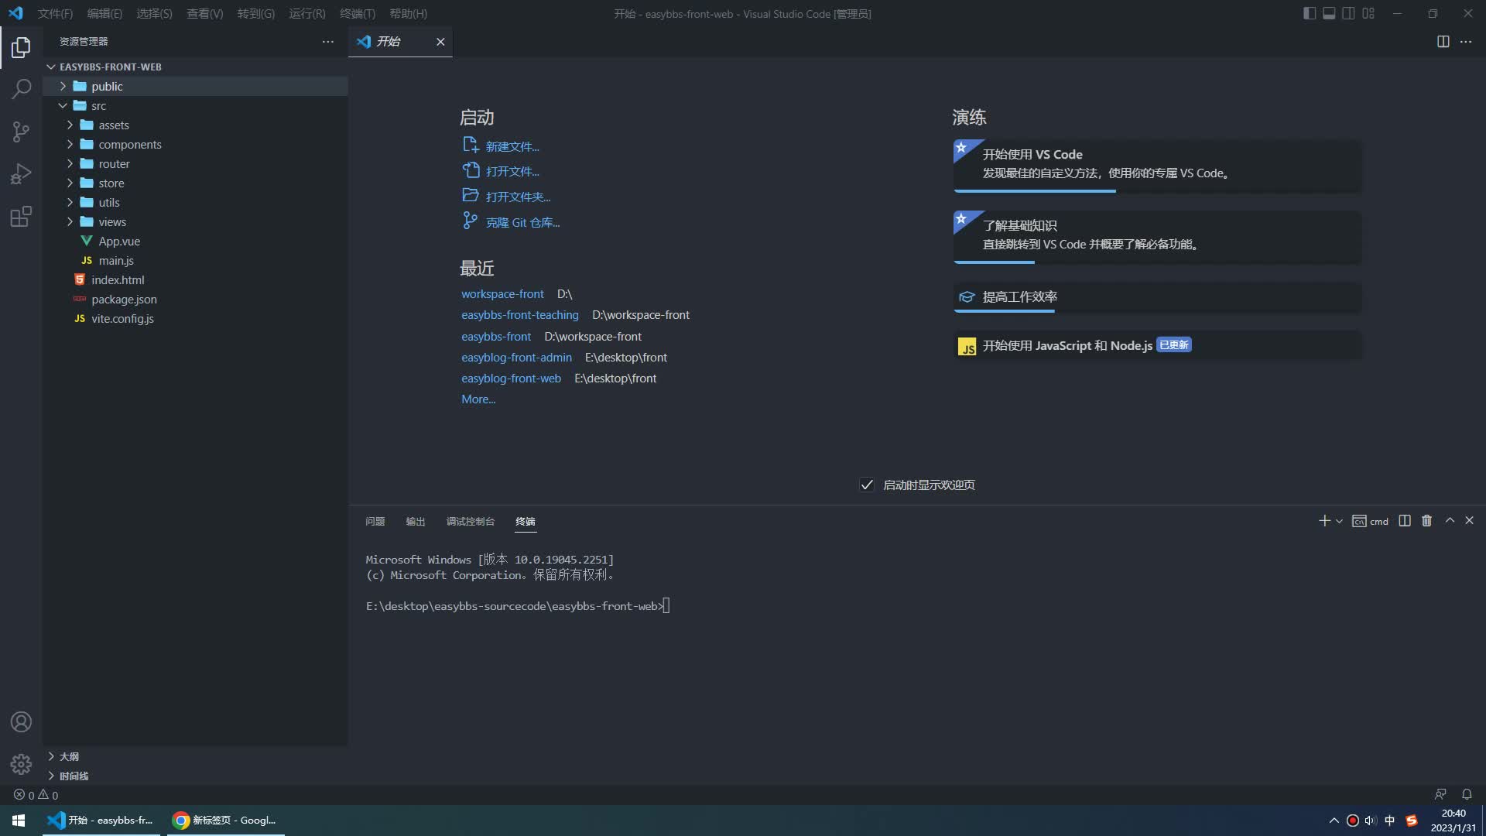Open the 查看(V) menu
The width and height of the screenshot is (1486, 836).
204,13
